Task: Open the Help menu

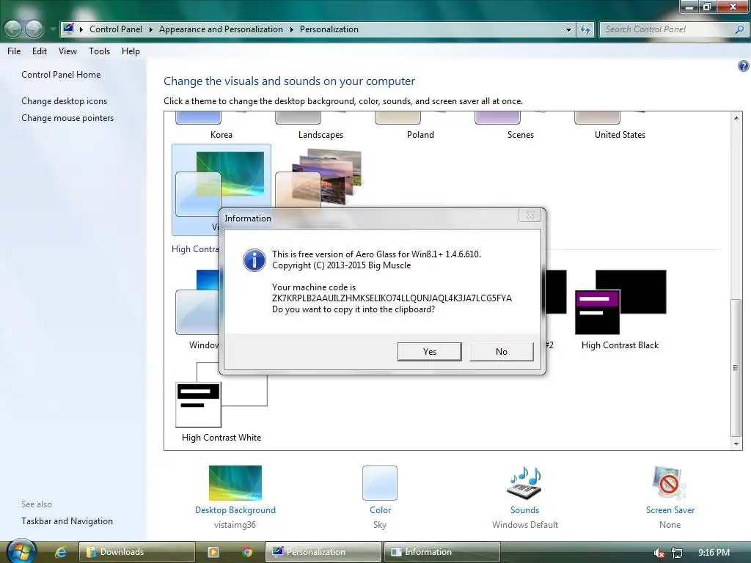Action: pyautogui.click(x=131, y=51)
